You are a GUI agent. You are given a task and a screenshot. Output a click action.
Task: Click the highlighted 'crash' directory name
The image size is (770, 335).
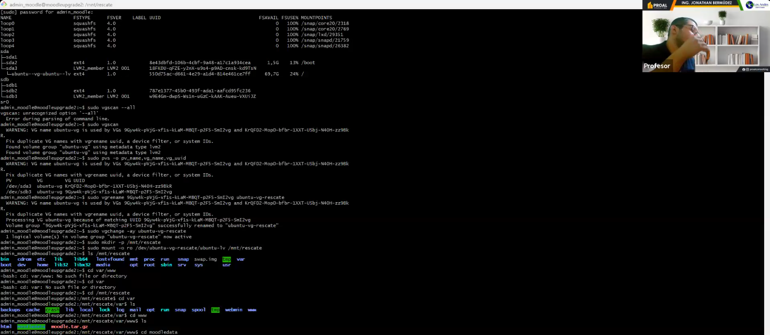point(52,309)
